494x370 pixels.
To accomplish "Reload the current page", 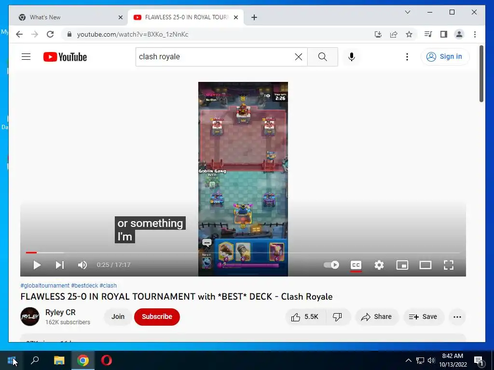I will (x=50, y=34).
